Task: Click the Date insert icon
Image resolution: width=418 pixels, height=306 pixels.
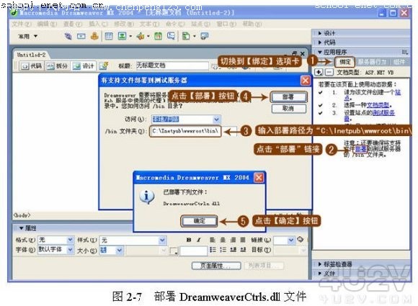Action: [158, 36]
